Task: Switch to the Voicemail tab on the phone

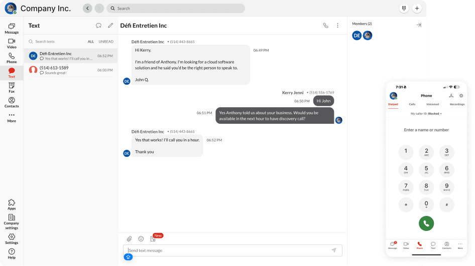Action: click(432, 104)
